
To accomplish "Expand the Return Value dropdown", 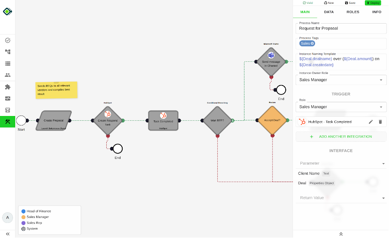I will [340, 198].
